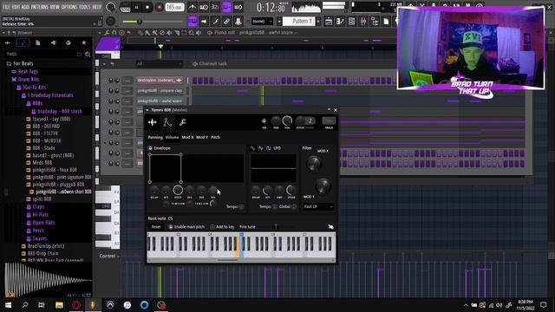This screenshot has height=312, width=555.
Task: Toggle the metronome icon in toolbar
Action: 193,7
